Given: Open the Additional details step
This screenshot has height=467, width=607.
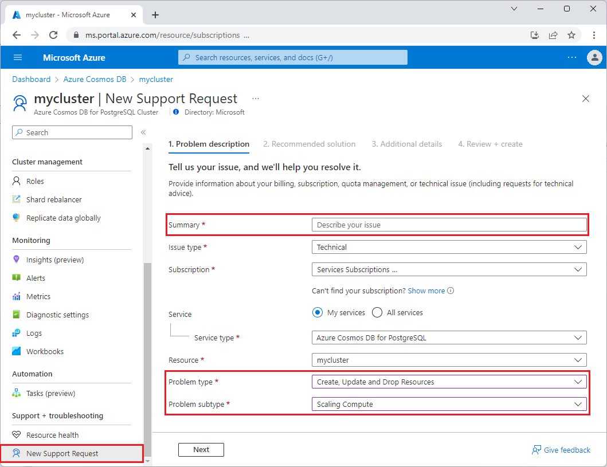Looking at the screenshot, I should pos(407,144).
